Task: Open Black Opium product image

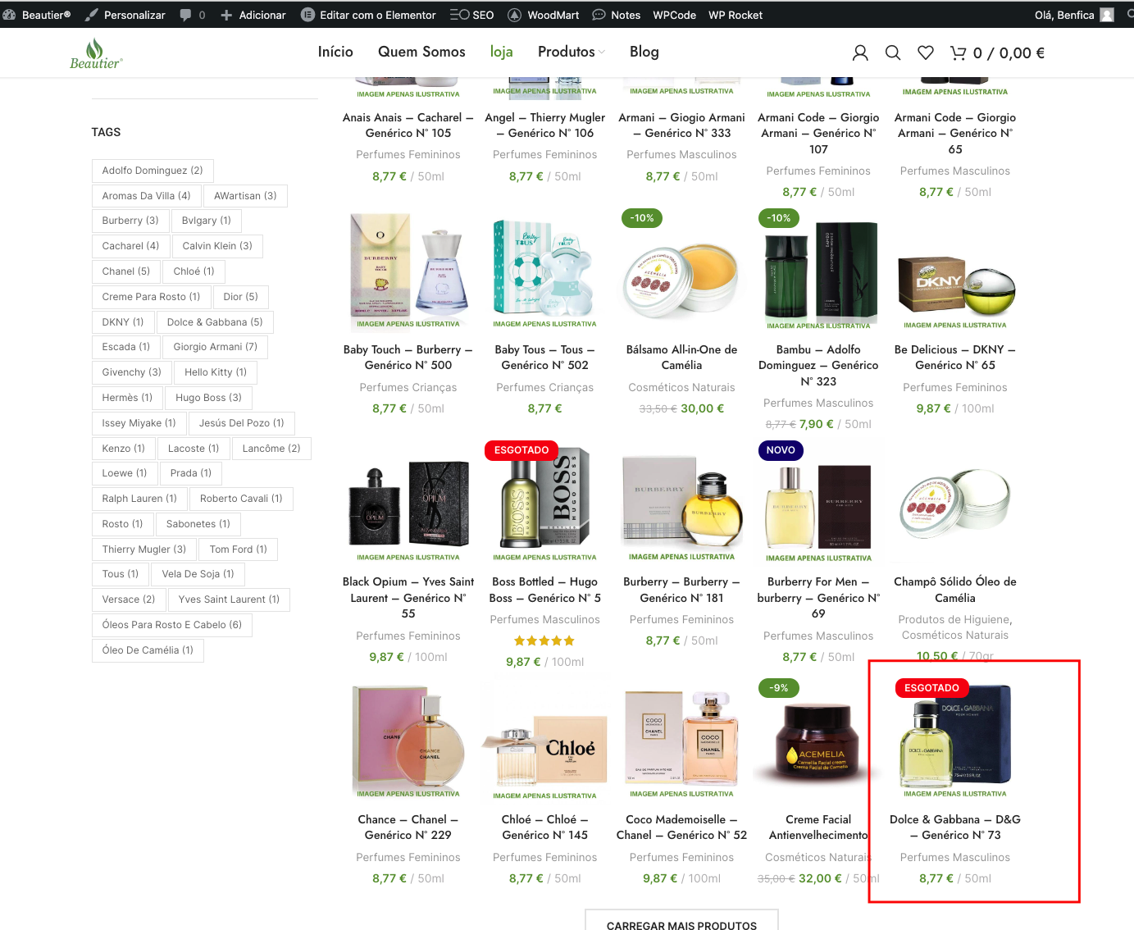Action: [x=408, y=504]
